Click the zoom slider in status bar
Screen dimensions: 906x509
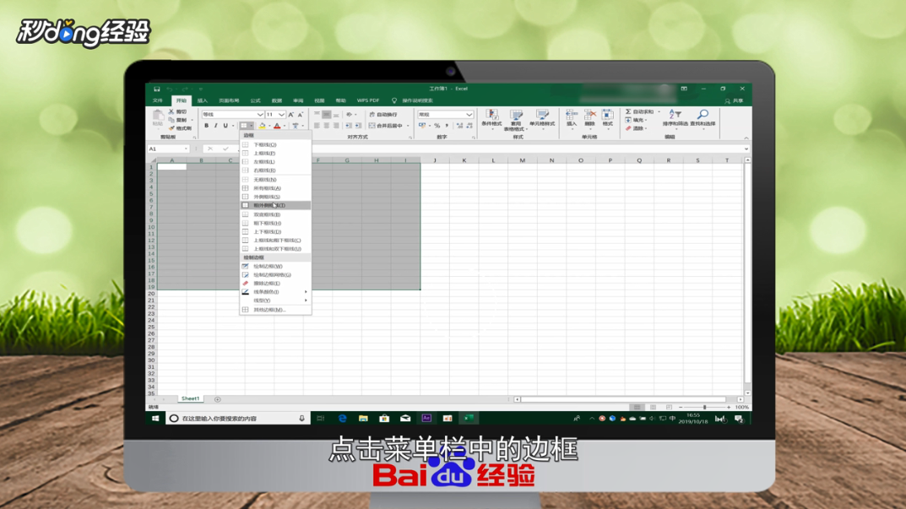point(704,408)
